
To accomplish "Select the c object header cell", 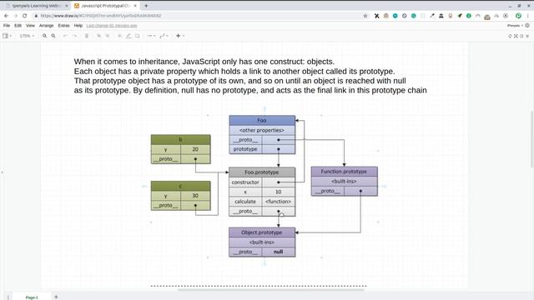I will coord(180,186).
